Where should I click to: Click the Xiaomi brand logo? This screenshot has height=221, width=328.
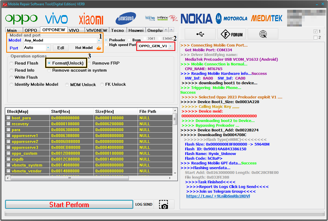click(91, 19)
